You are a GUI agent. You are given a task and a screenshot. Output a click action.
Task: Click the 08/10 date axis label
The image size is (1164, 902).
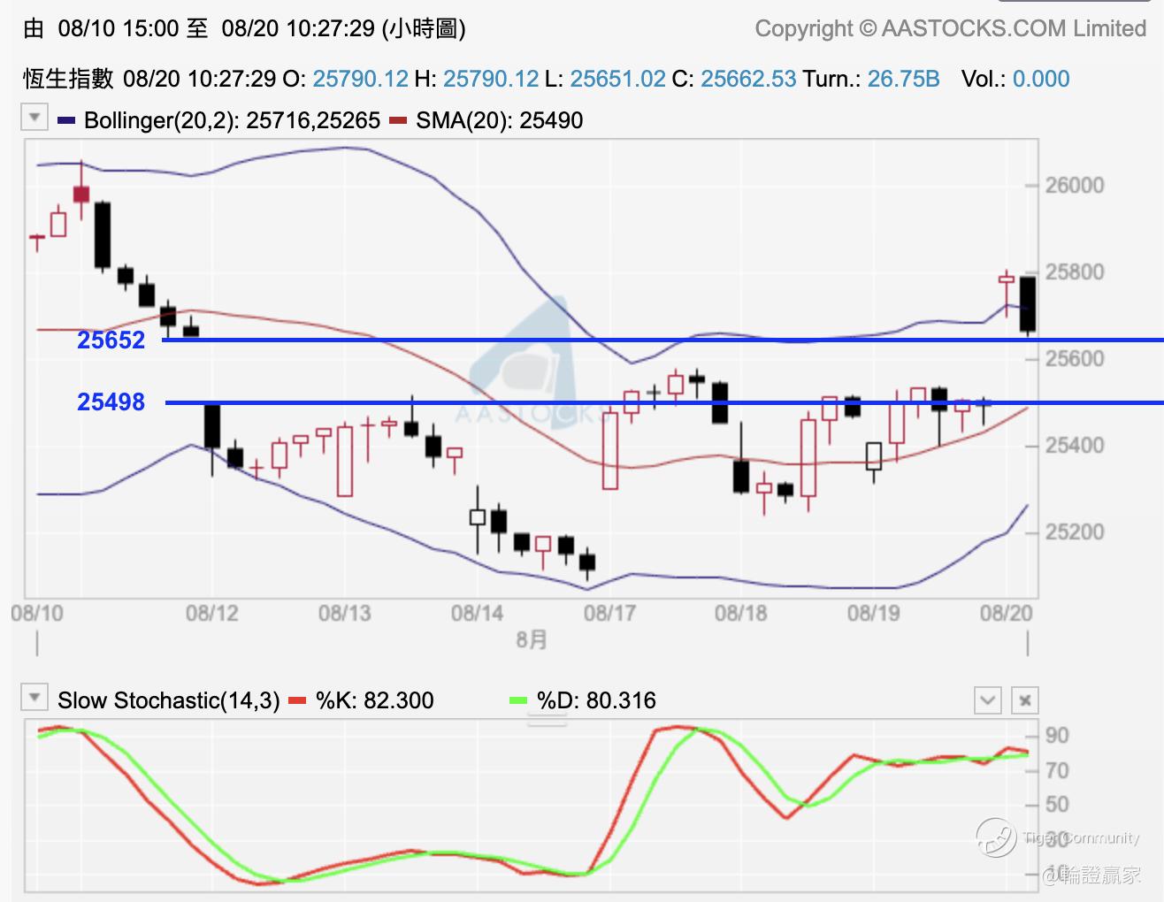[37, 613]
